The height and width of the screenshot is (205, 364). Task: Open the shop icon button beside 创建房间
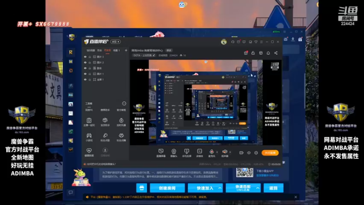coord(142,188)
